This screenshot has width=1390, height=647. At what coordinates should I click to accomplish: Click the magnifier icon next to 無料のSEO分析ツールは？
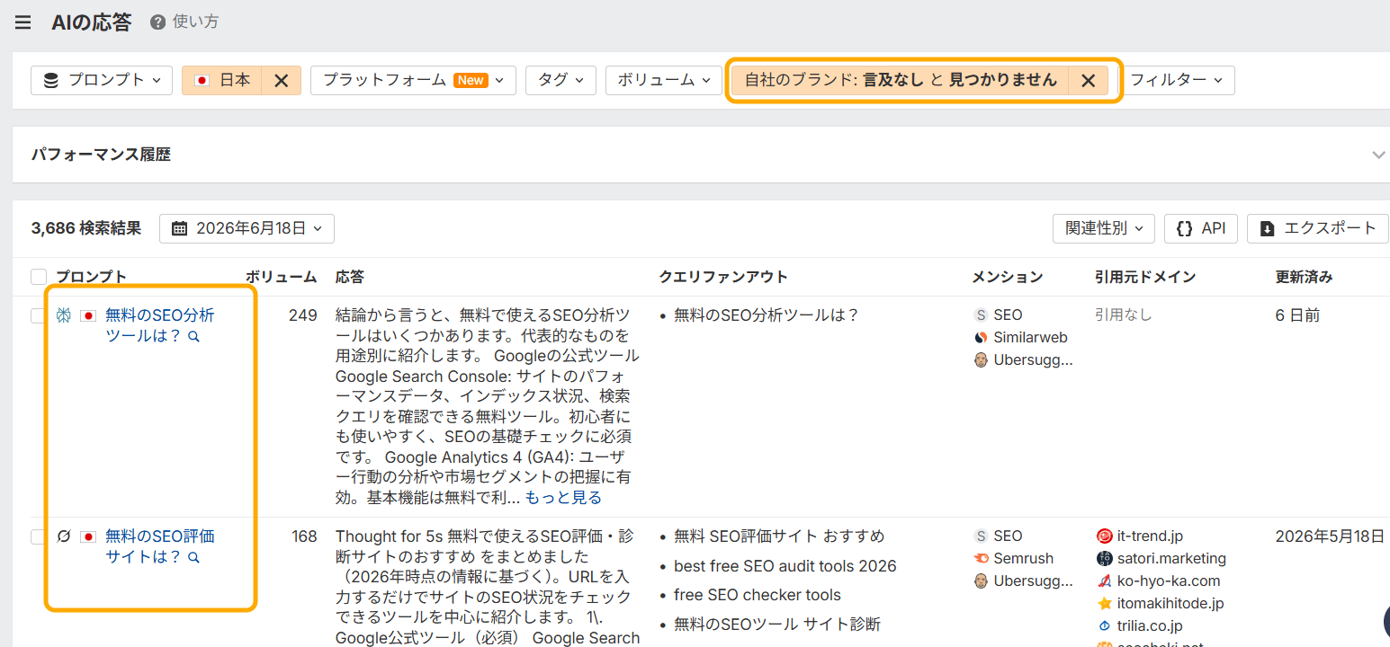193,337
